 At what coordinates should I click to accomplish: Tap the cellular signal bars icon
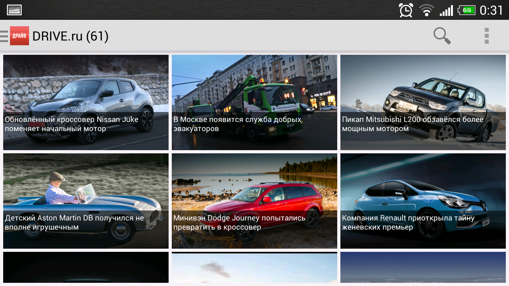[446, 10]
